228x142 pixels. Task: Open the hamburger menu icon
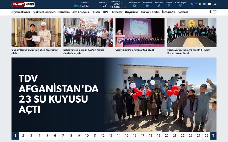(215, 12)
